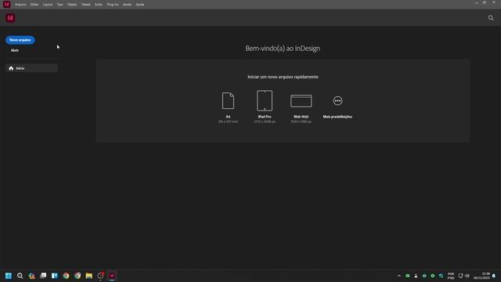This screenshot has height=282, width=501.
Task: Click the notification bell in the tray
Action: pos(494,276)
